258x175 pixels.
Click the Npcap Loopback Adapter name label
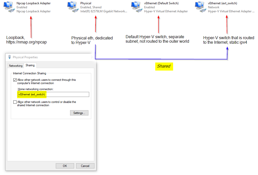coord(33,3)
